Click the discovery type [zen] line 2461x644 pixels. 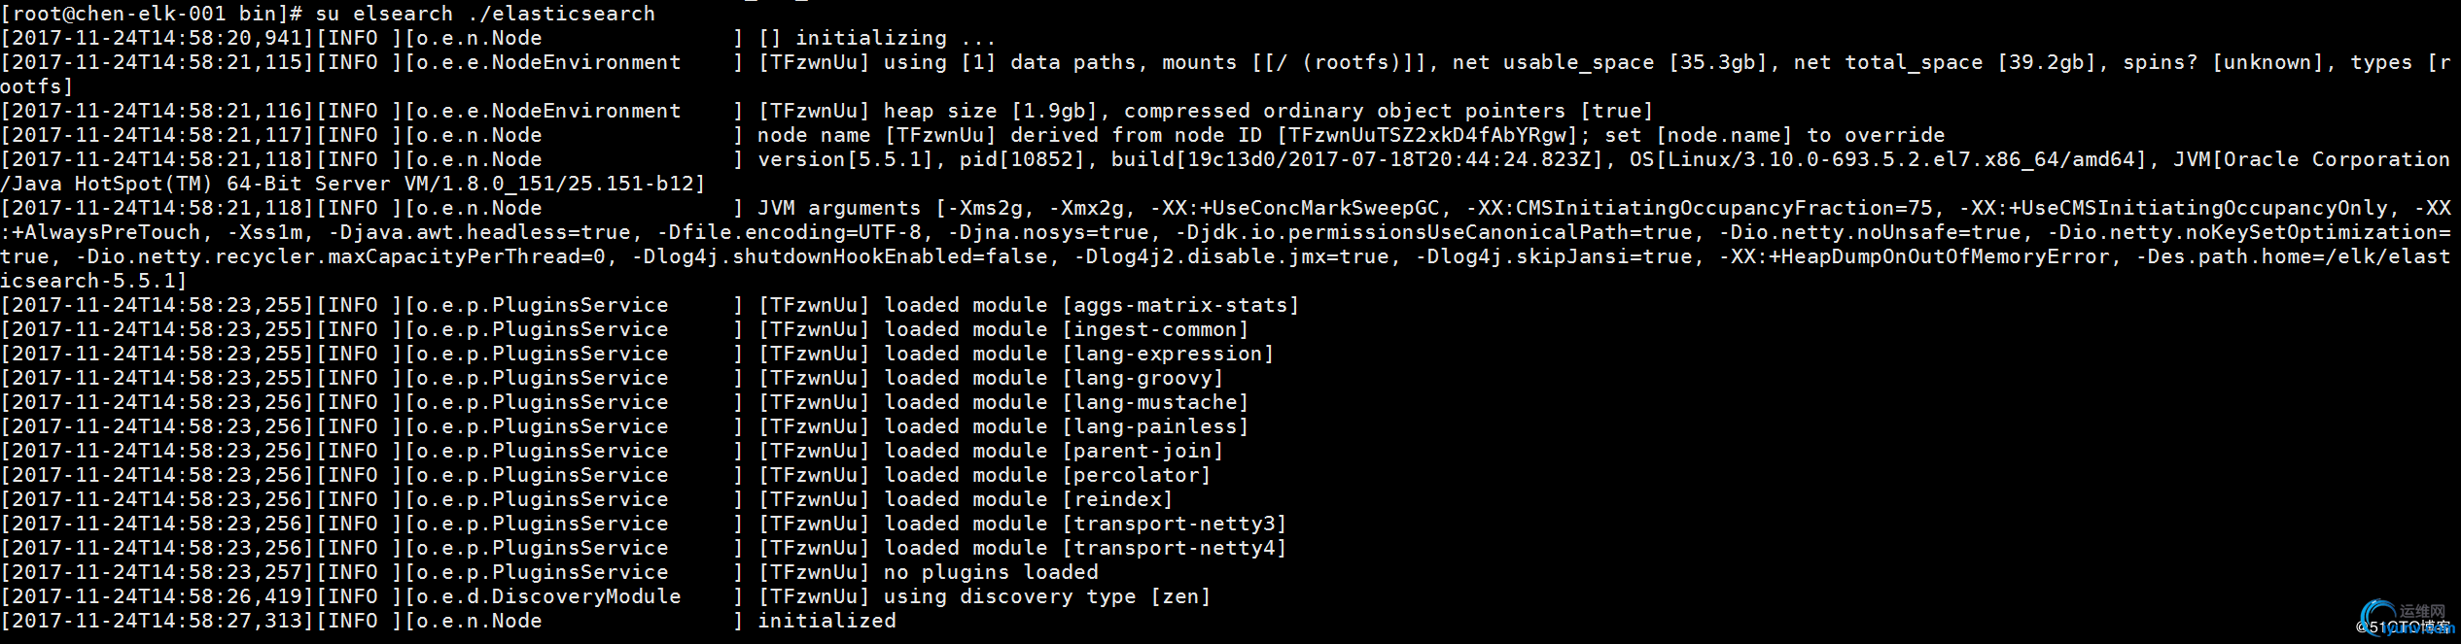(x=607, y=596)
